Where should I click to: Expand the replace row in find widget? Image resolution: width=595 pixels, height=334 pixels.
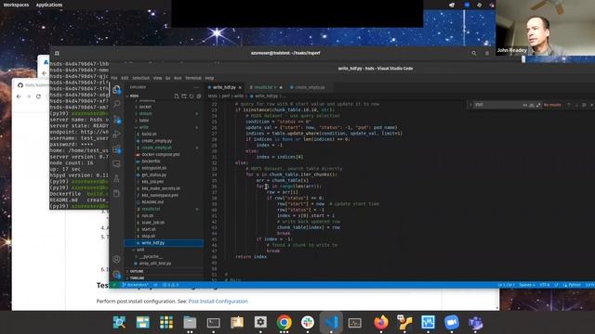pyautogui.click(x=470, y=105)
